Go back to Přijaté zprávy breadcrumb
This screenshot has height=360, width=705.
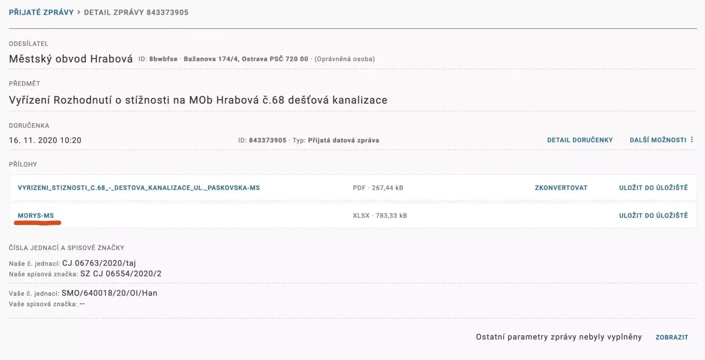pyautogui.click(x=41, y=12)
